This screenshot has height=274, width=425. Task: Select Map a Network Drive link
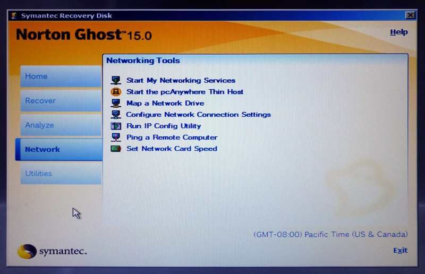(x=165, y=103)
